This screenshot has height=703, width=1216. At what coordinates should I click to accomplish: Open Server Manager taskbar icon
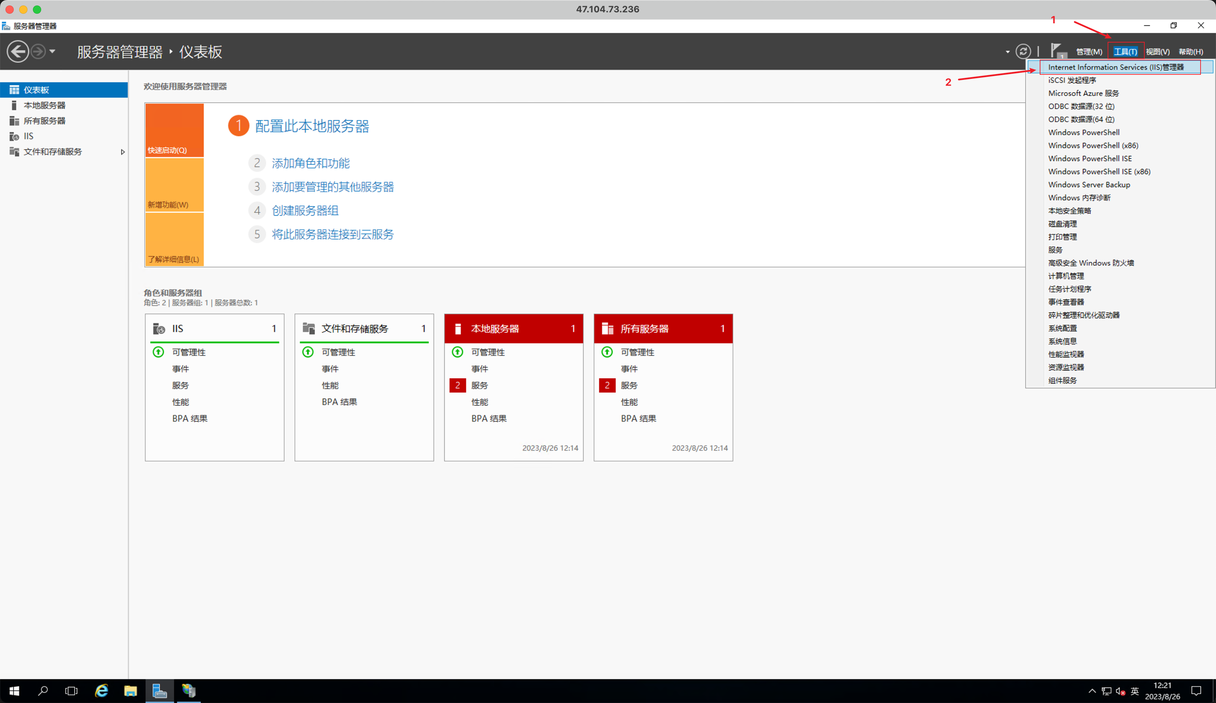(x=159, y=690)
